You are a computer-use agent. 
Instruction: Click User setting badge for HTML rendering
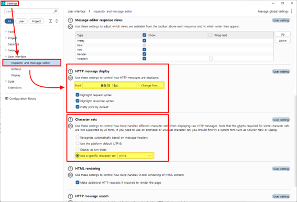pyautogui.click(x=281, y=169)
